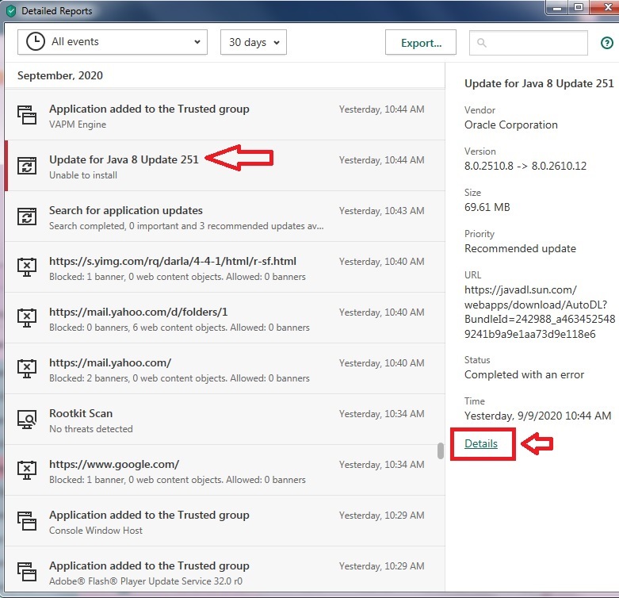Select the 'Console Window Host' subtitle text
This screenshot has width=619, height=598.
(96, 530)
